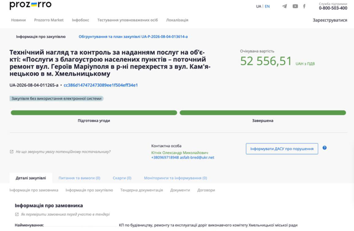
Task: Switch language to UA
Action: tap(258, 6)
